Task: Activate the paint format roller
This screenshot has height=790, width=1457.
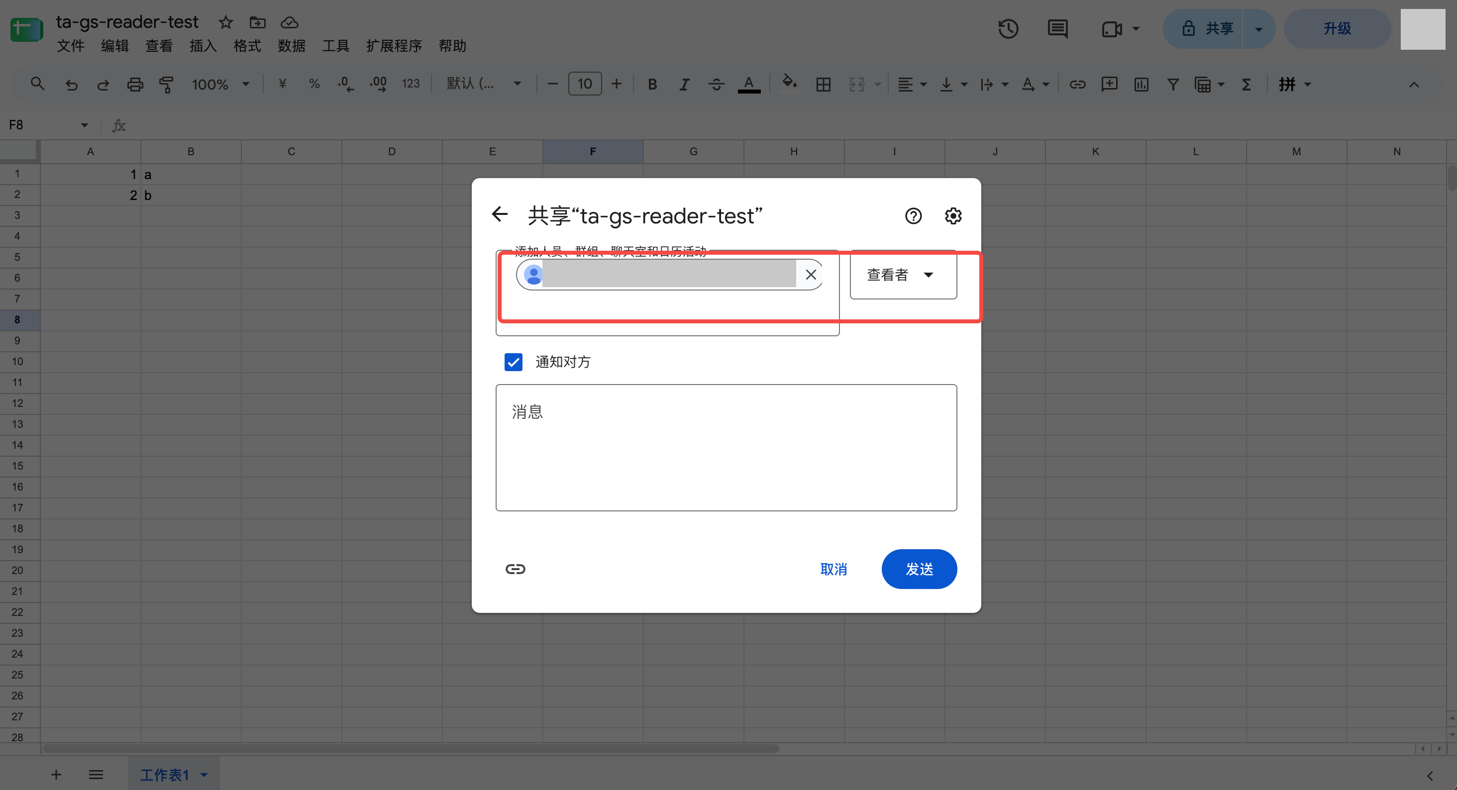Action: click(x=166, y=85)
